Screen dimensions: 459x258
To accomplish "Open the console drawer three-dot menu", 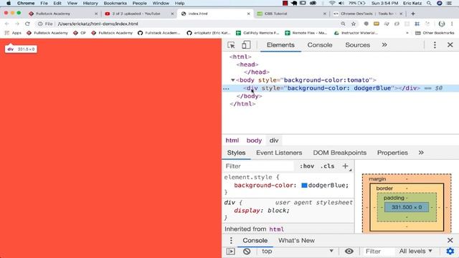I will click(x=231, y=241).
